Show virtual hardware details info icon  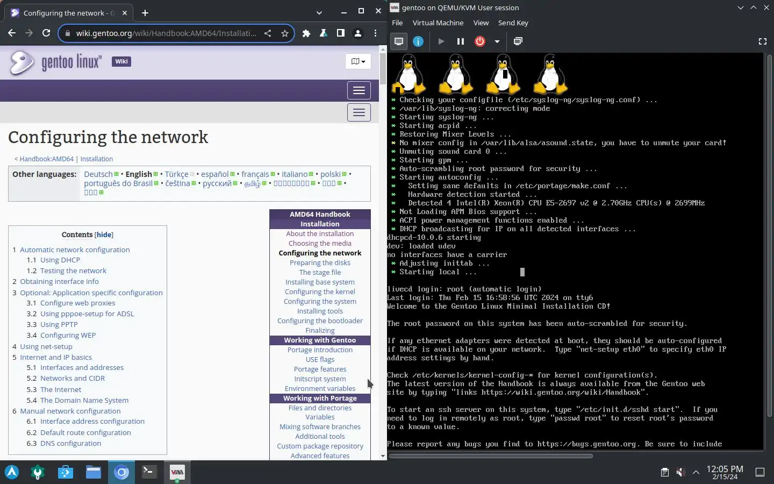click(x=418, y=41)
